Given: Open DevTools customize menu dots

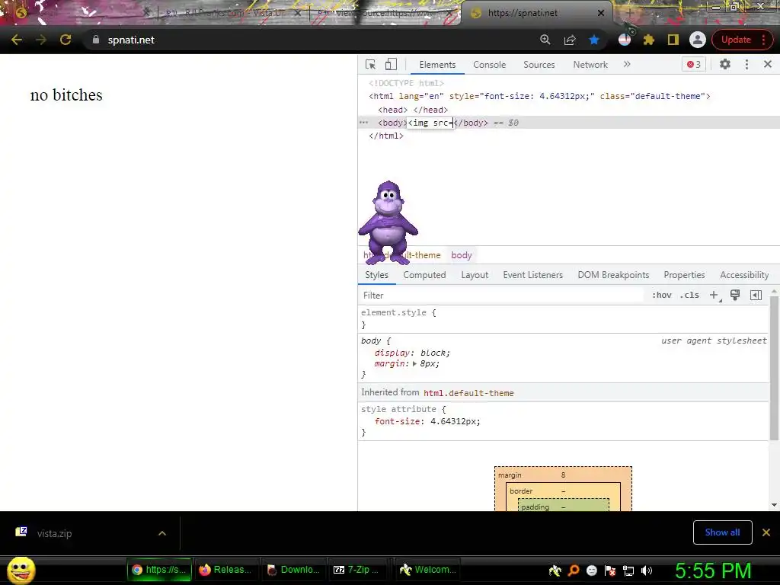Looking at the screenshot, I should [x=746, y=64].
